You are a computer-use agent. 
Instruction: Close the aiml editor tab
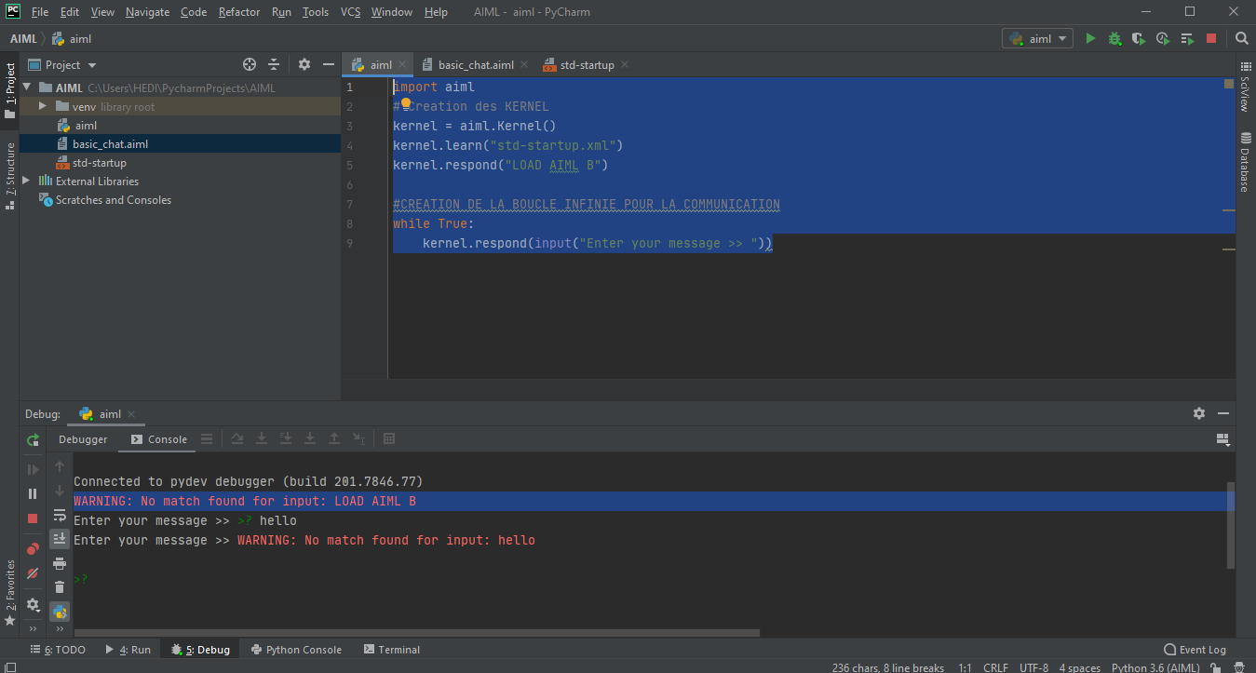point(402,64)
